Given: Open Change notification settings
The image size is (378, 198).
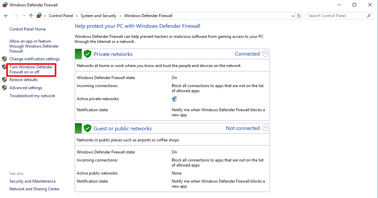Looking at the screenshot, I should [x=34, y=59].
